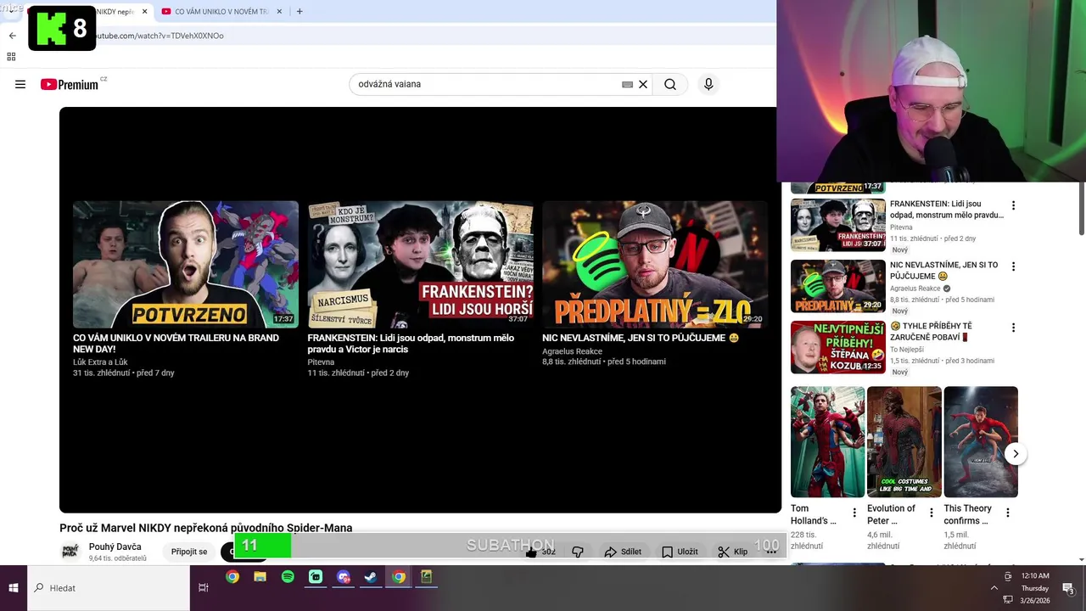Viewport: 1086px width, 611px height.
Task: Save the video with 'Uložit'
Action: pyautogui.click(x=680, y=552)
